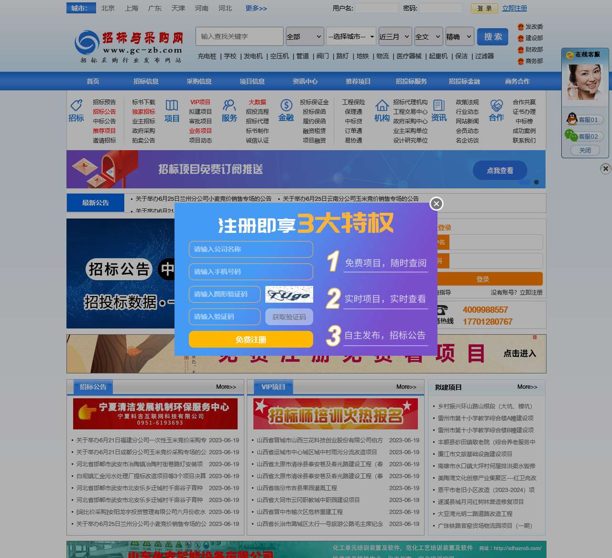Image resolution: width=612 pixels, height=558 pixels.
Task: Open the 机构 house icon
Action: point(382,105)
